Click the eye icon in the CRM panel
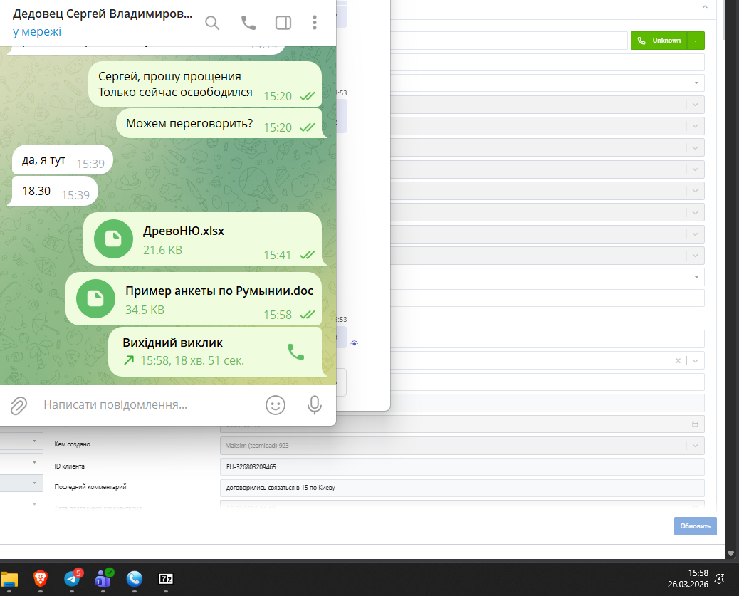This screenshot has height=596, width=739. (355, 343)
